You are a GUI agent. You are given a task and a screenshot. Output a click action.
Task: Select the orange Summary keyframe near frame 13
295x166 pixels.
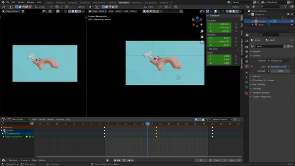click(156, 127)
